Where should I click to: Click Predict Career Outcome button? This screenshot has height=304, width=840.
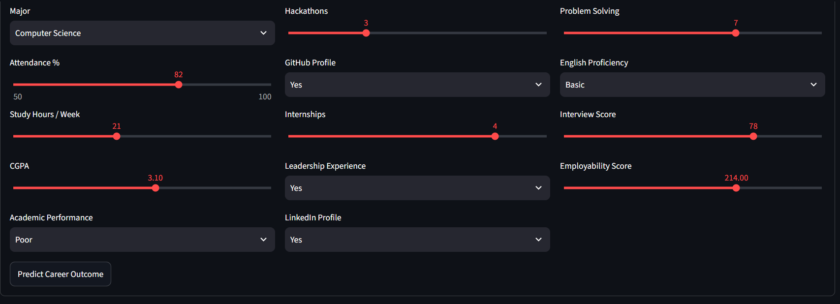tap(61, 274)
